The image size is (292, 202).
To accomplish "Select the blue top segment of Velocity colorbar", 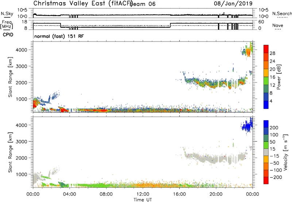I will (266, 124).
